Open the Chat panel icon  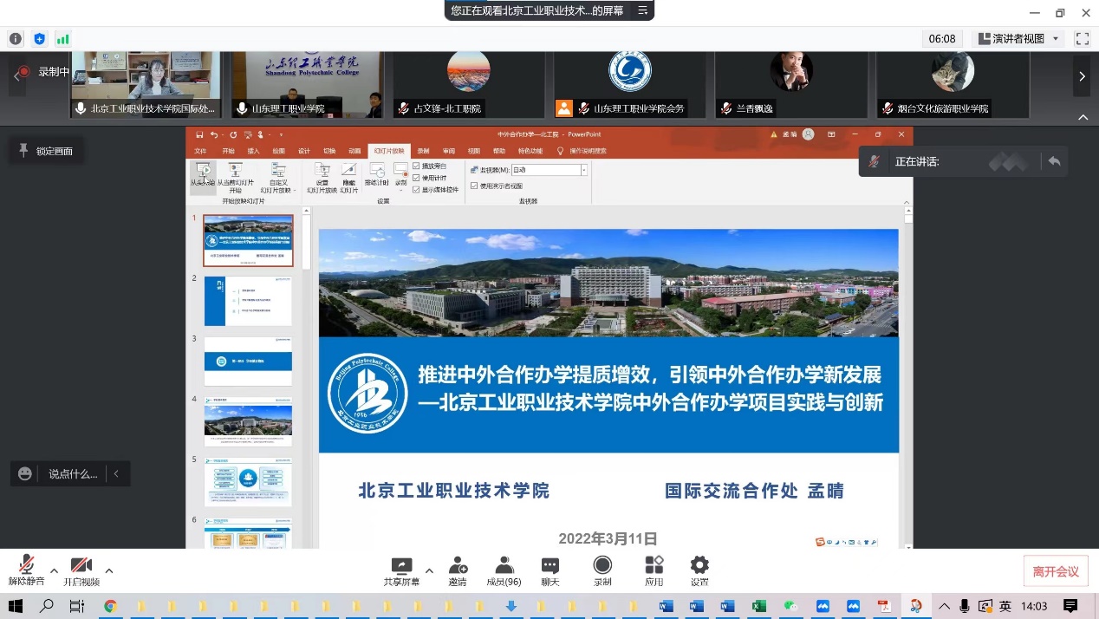tap(549, 566)
